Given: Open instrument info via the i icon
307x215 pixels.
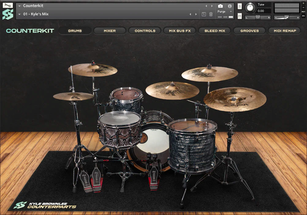Looking at the screenshot, I should [x=229, y=6].
